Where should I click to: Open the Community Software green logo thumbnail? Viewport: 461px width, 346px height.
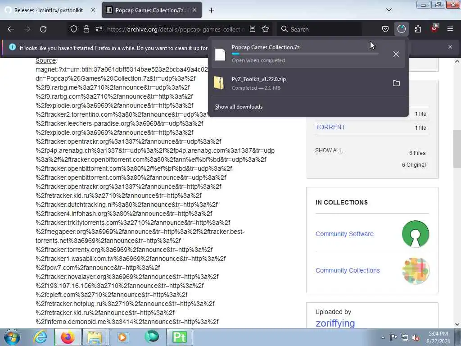[x=416, y=234]
